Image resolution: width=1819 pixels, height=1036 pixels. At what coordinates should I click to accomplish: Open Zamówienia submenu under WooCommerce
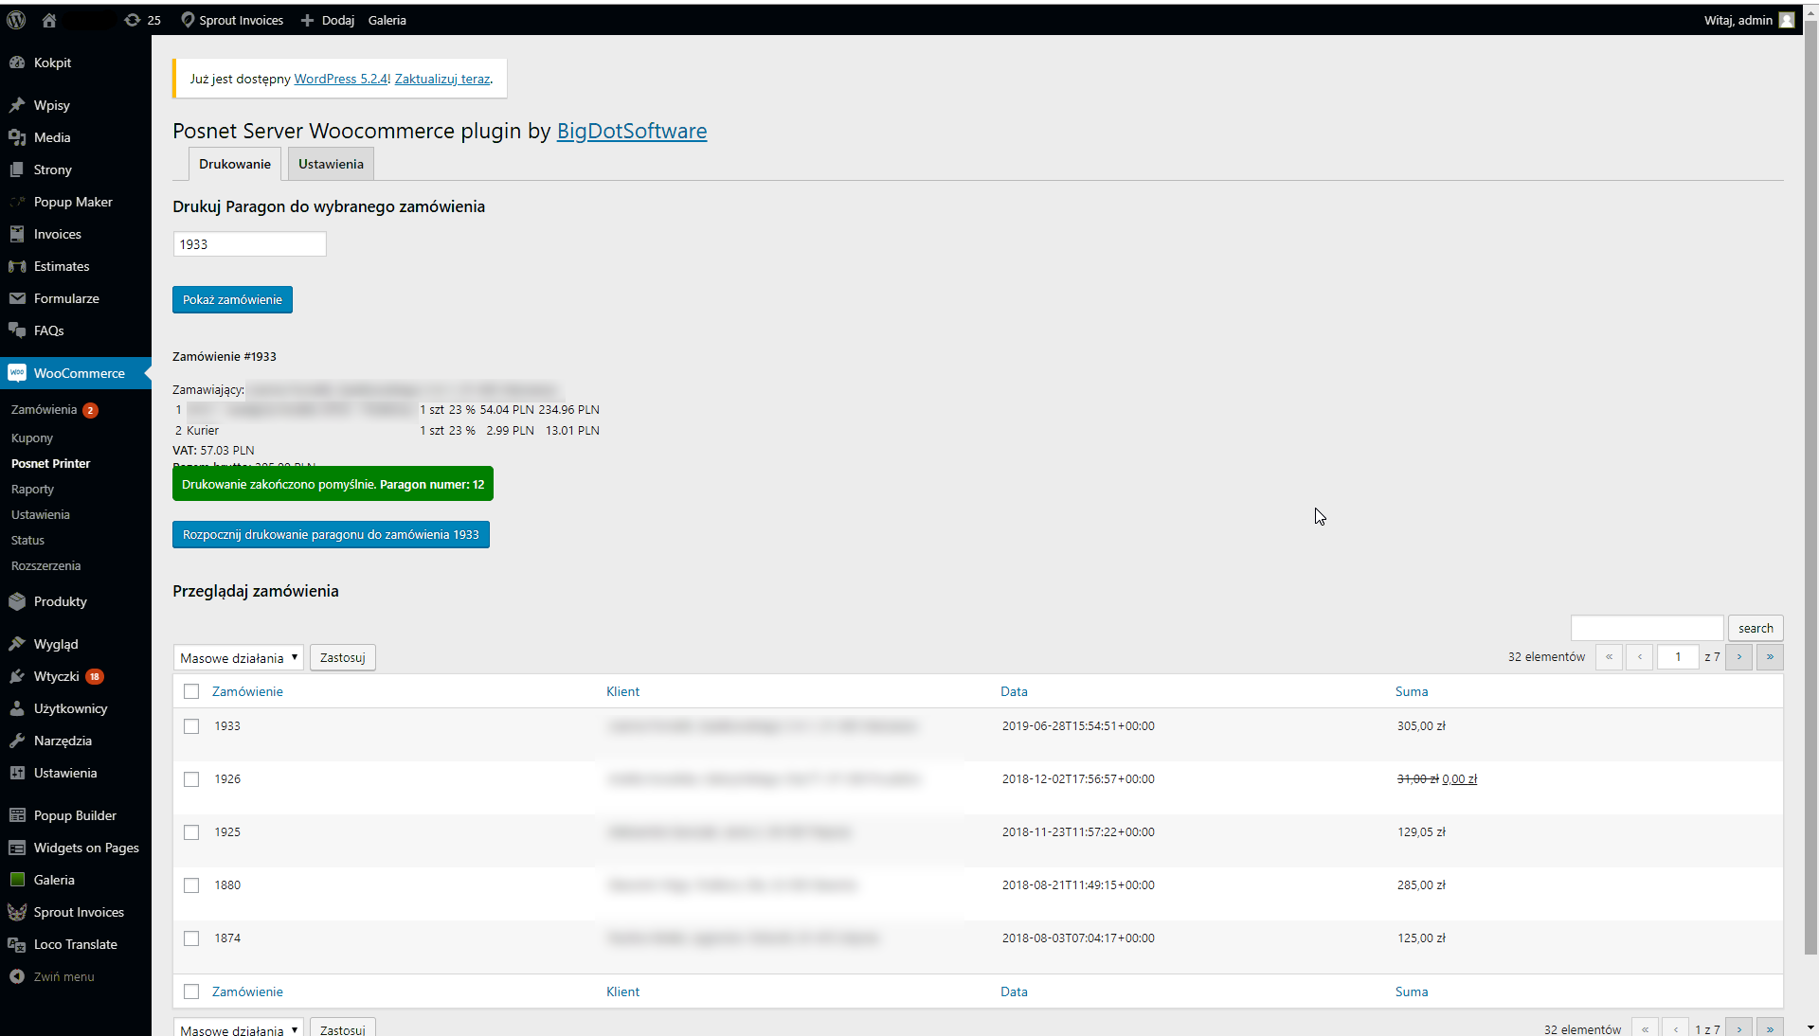click(45, 409)
